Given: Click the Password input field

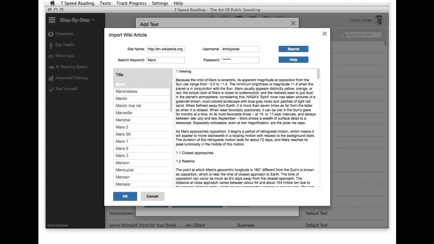Looking at the screenshot, I should 240,60.
